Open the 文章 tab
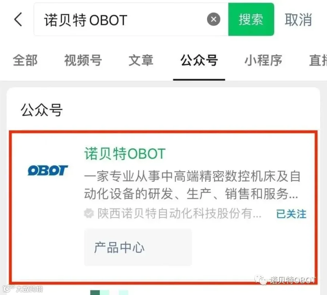 141,60
